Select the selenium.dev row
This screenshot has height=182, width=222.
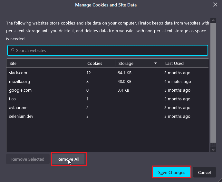coord(108,116)
